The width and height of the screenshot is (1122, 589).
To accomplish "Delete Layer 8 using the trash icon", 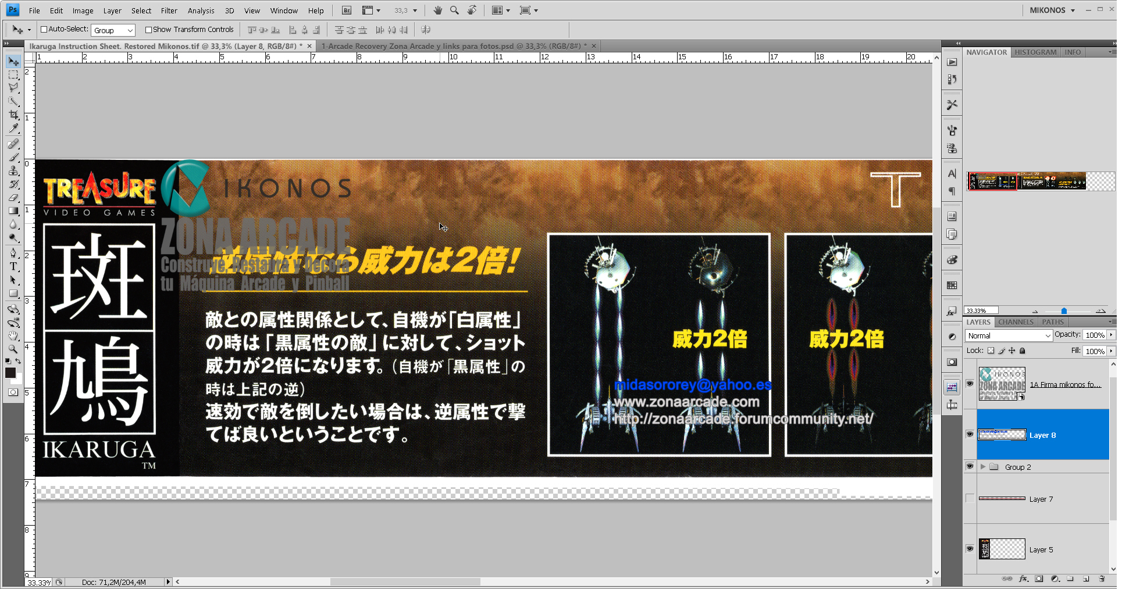I will pos(1103,579).
